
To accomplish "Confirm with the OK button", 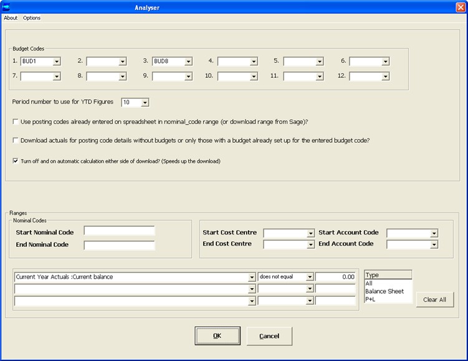I will 217,336.
